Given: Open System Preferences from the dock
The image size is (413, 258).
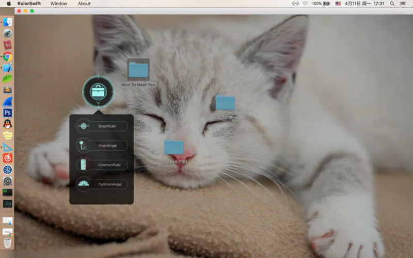Looking at the screenshot, I should coord(7,181).
